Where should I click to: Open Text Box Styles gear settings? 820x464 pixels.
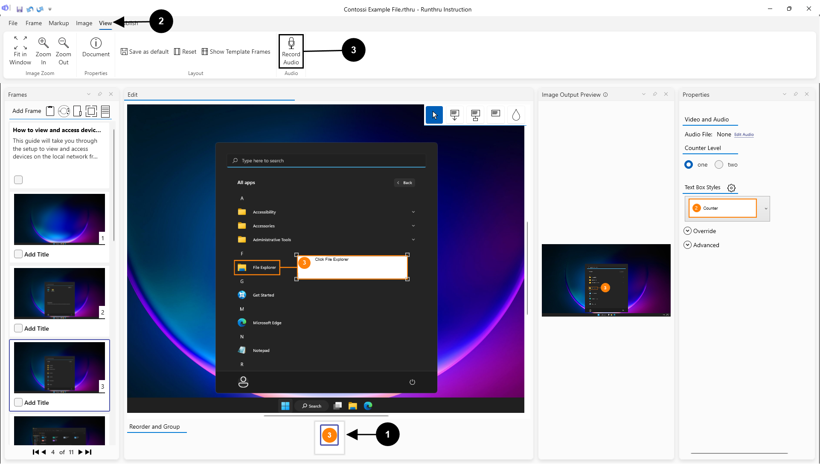[731, 188]
